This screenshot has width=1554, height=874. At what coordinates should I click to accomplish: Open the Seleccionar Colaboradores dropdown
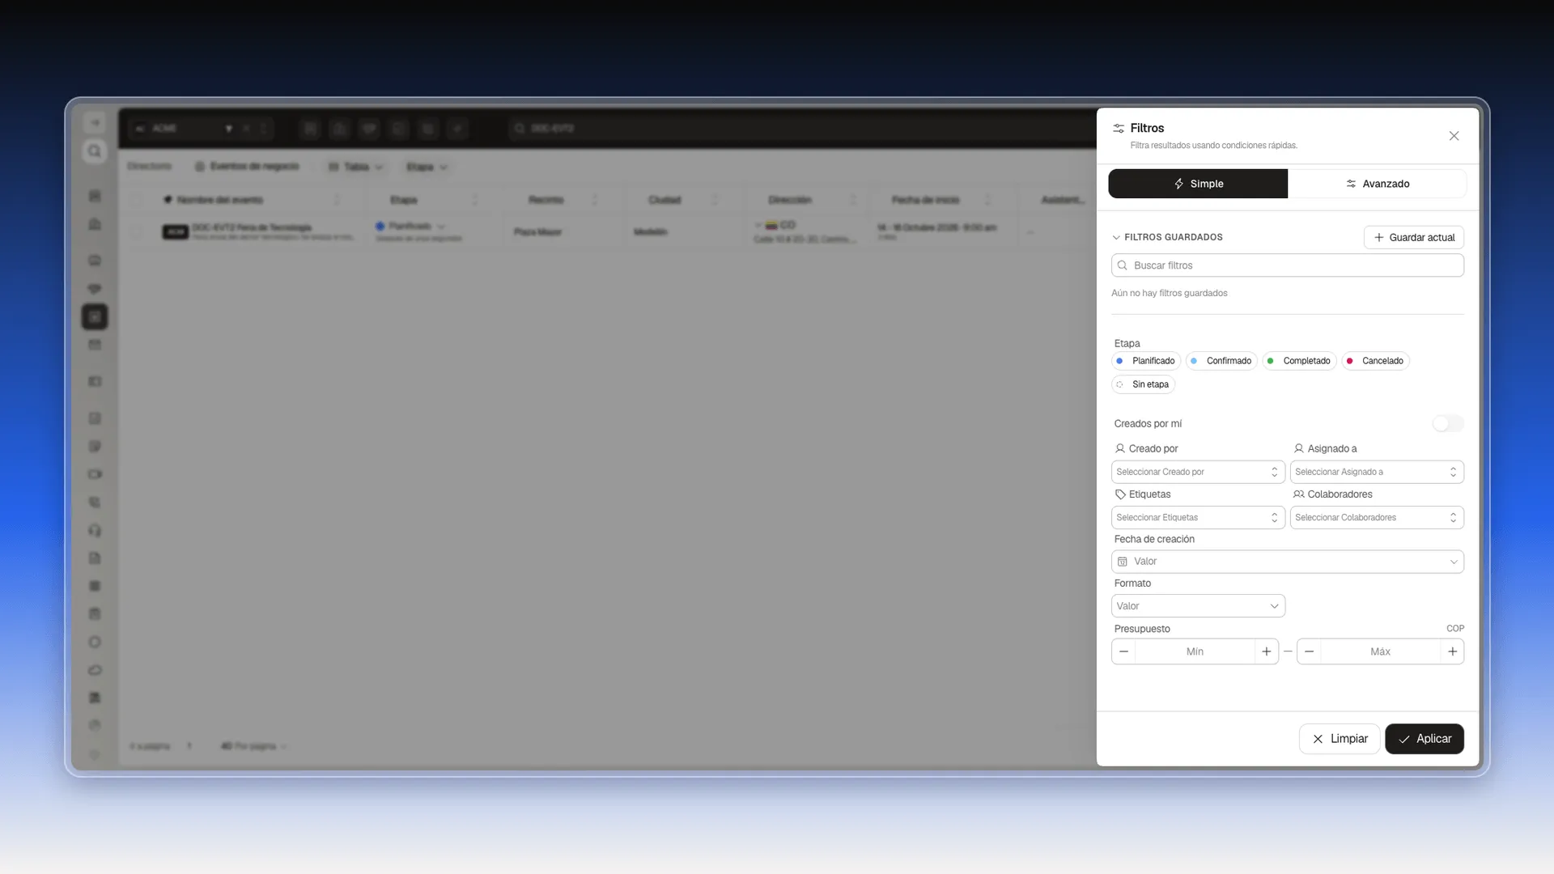tap(1377, 517)
